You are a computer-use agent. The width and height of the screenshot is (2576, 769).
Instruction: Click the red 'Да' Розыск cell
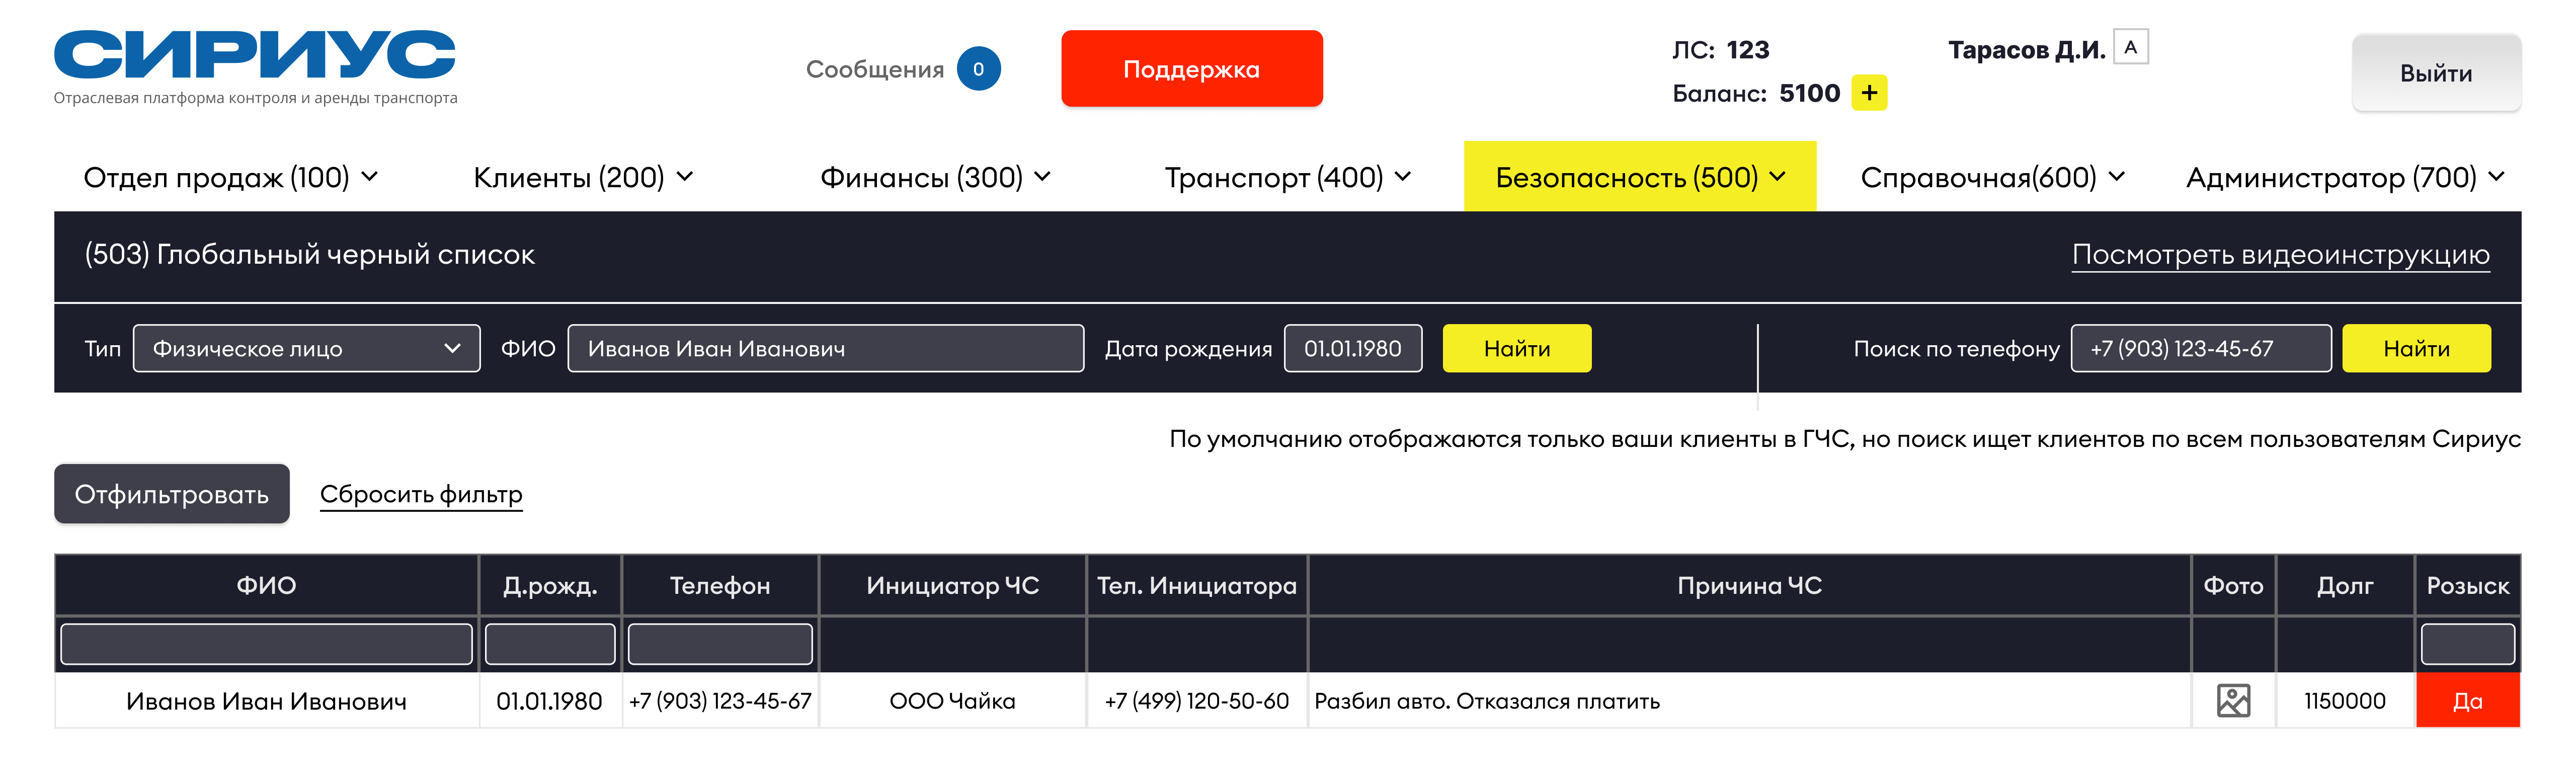(2467, 701)
